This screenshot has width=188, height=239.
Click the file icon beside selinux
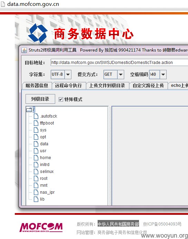coord(36,172)
